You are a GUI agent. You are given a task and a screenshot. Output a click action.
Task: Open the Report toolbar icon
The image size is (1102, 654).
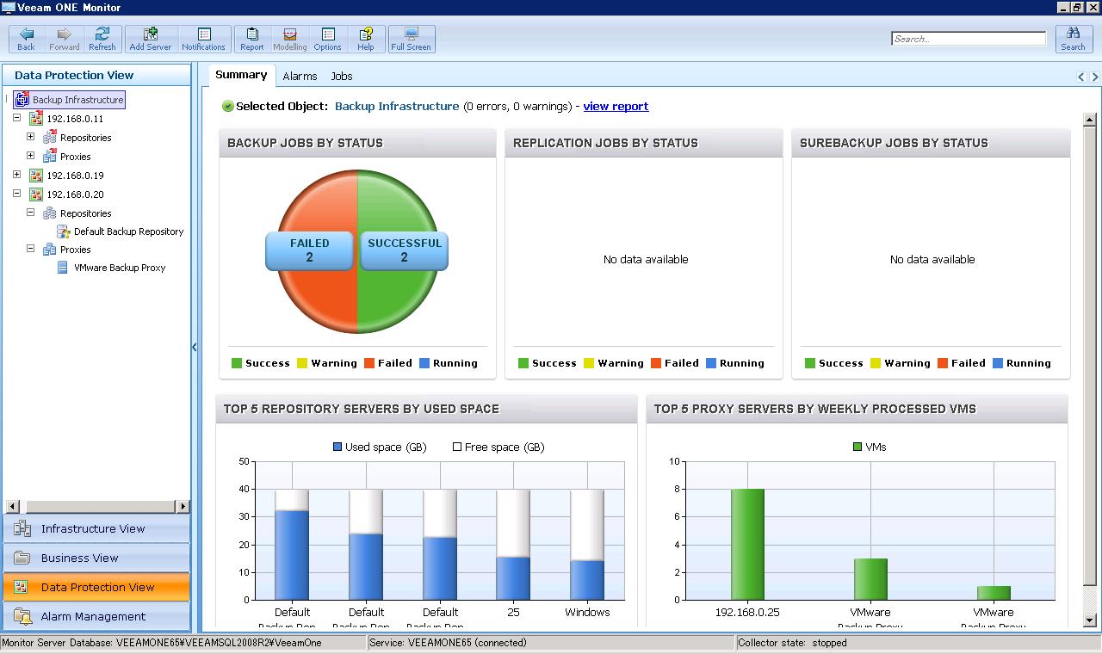[x=252, y=39]
